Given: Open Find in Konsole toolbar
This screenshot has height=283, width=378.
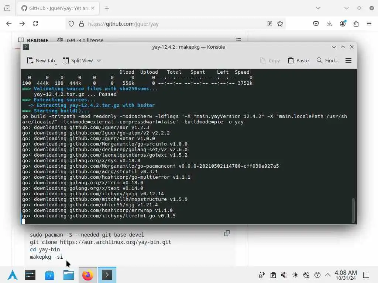Looking at the screenshot, I should [x=327, y=61].
